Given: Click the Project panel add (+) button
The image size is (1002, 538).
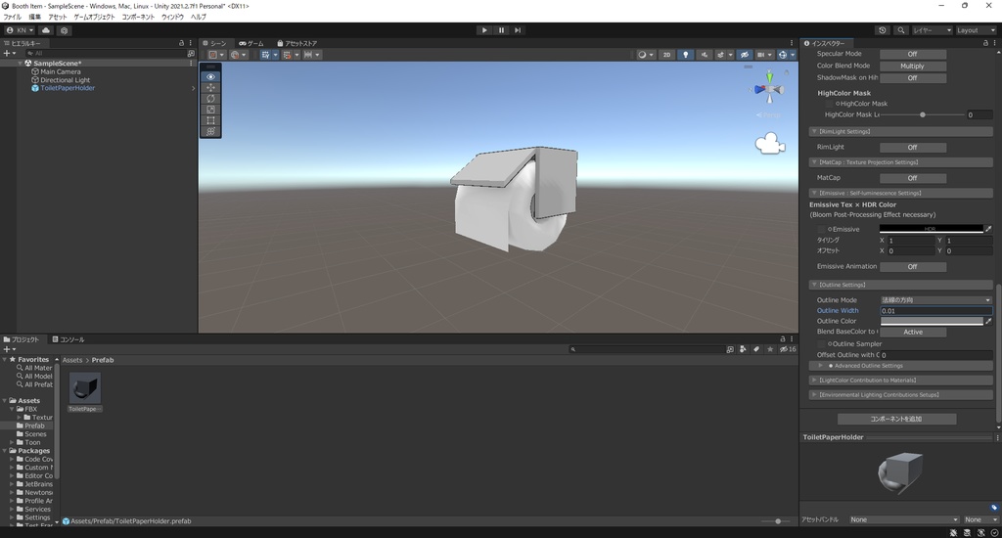Looking at the screenshot, I should [x=8, y=349].
